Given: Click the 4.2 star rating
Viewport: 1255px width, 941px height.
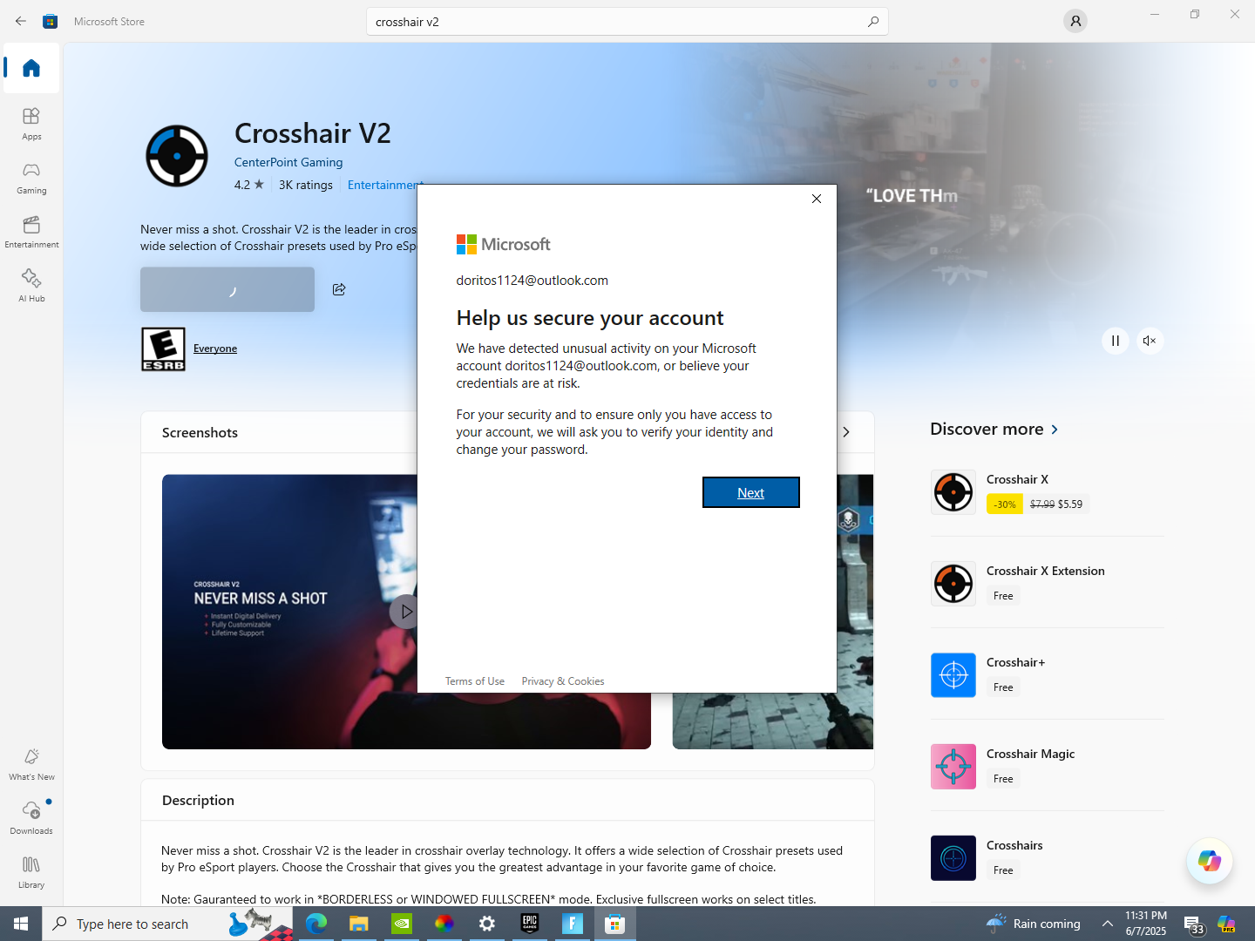Looking at the screenshot, I should tap(249, 185).
